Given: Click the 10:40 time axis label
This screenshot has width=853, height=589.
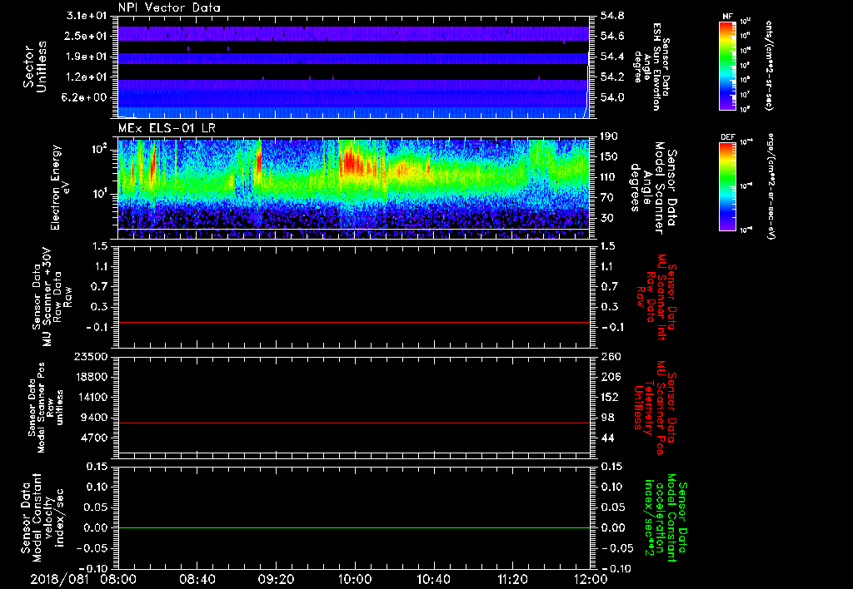Looking at the screenshot, I should pyautogui.click(x=434, y=578).
